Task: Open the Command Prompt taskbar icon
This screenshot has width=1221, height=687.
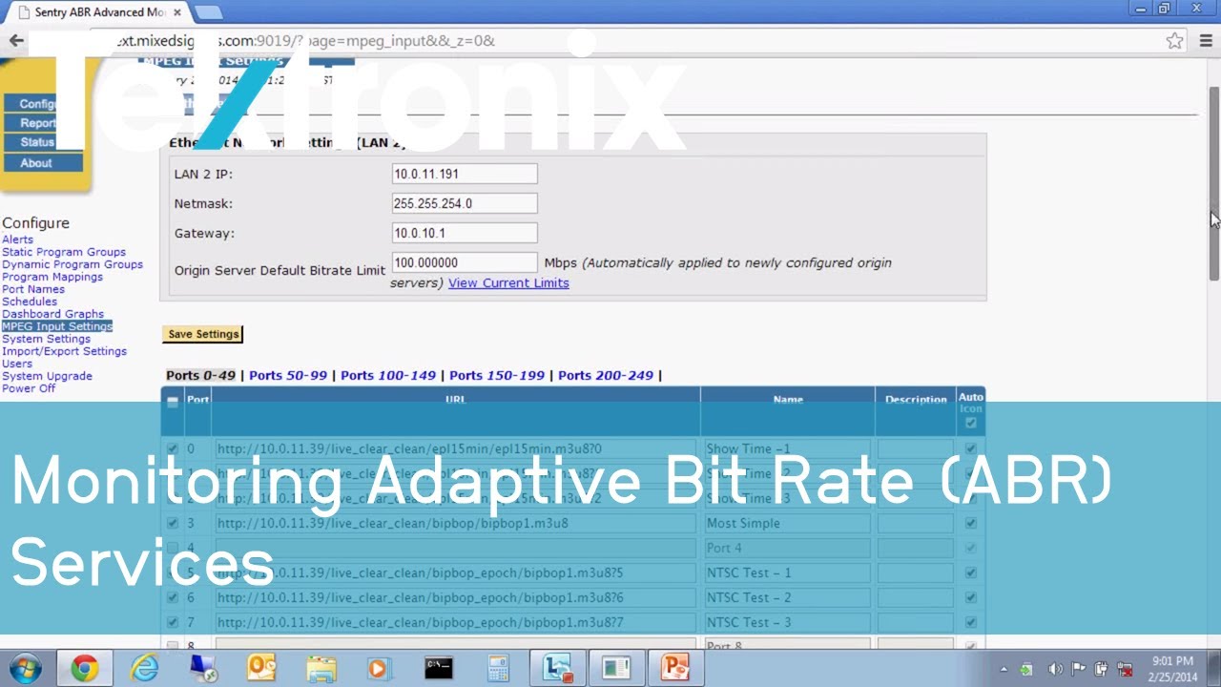Action: (x=439, y=669)
